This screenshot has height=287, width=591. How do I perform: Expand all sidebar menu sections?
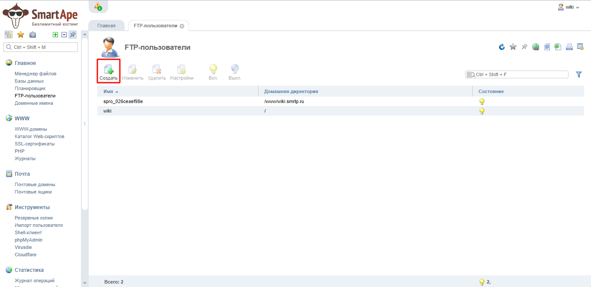55,35
